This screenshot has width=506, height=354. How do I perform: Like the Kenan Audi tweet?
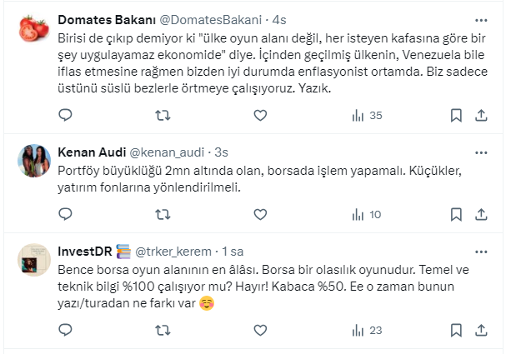[261, 215]
